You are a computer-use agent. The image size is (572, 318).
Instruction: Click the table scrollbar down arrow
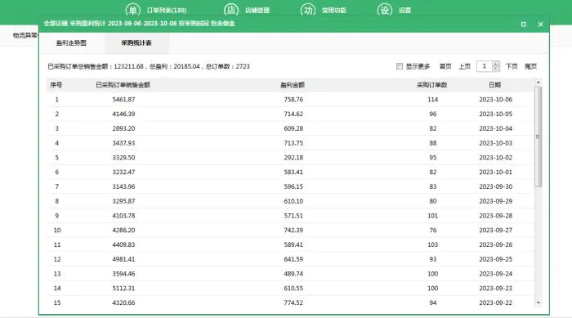tap(538, 302)
